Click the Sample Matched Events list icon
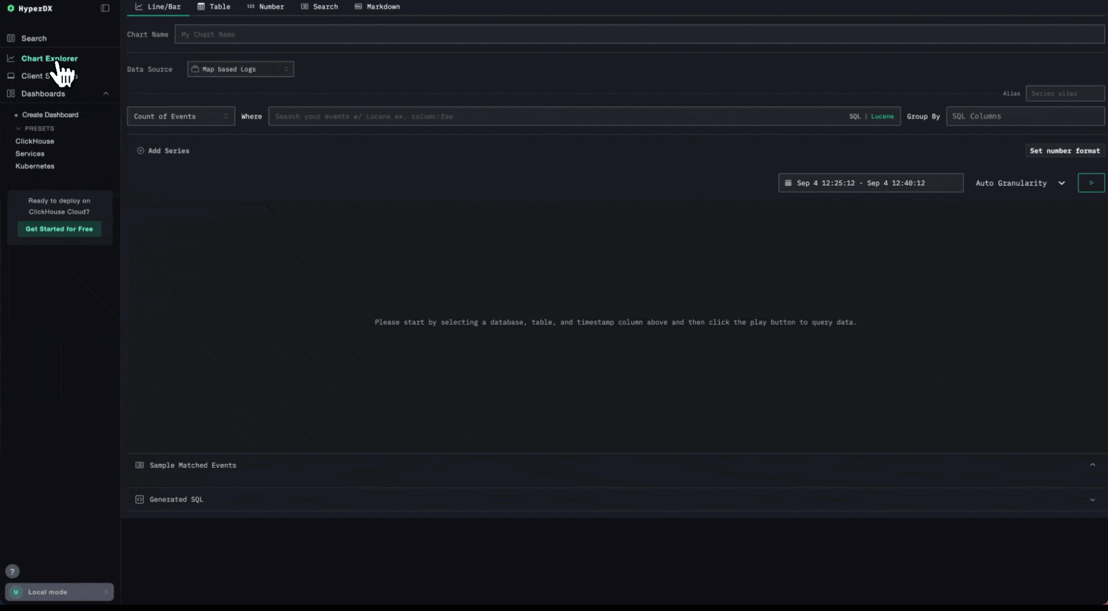This screenshot has height=611, width=1108. [x=139, y=465]
